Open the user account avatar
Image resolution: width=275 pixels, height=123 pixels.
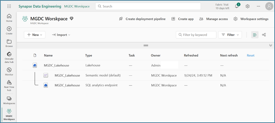(x=269, y=6)
